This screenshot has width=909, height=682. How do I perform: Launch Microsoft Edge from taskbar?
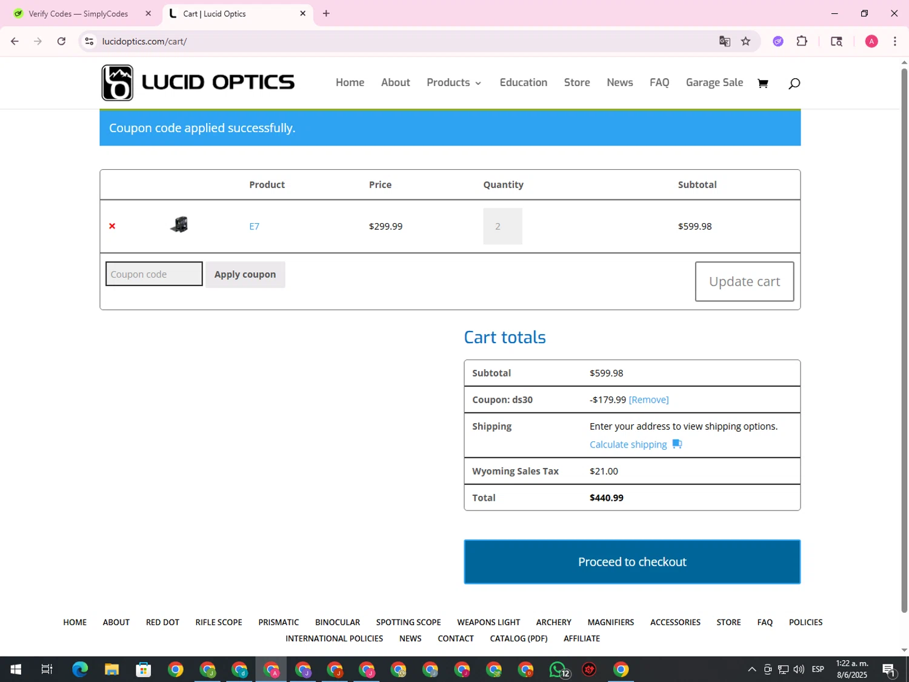click(x=80, y=669)
